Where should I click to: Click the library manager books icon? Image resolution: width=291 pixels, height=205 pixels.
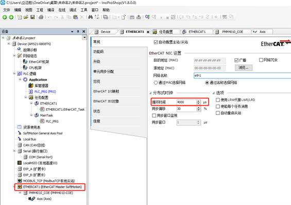(x=31, y=86)
